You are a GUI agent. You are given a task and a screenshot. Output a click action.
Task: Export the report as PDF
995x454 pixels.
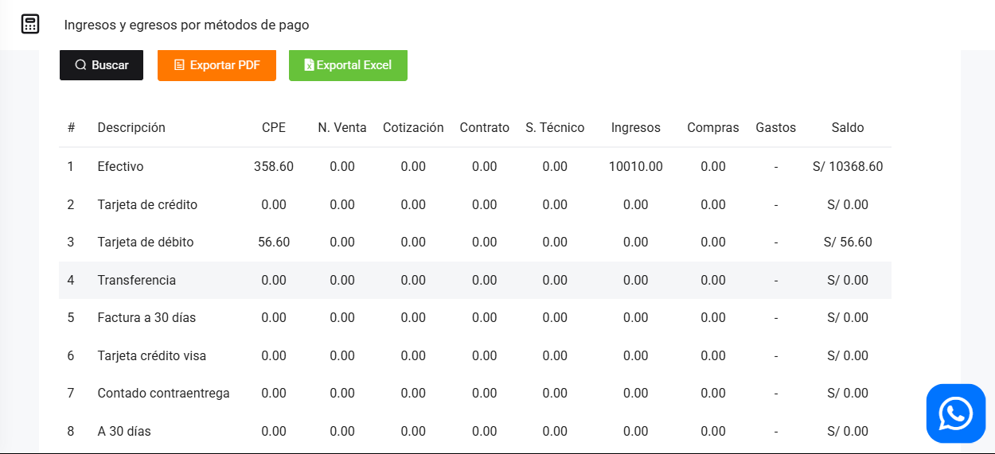pyautogui.click(x=217, y=65)
